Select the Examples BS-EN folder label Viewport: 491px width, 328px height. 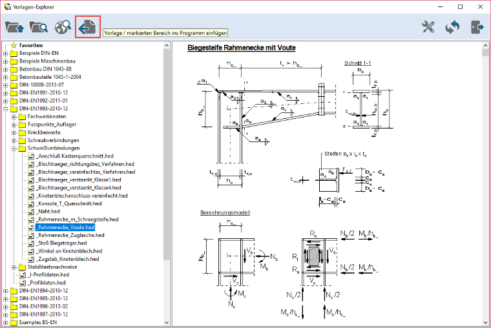click(x=38, y=322)
